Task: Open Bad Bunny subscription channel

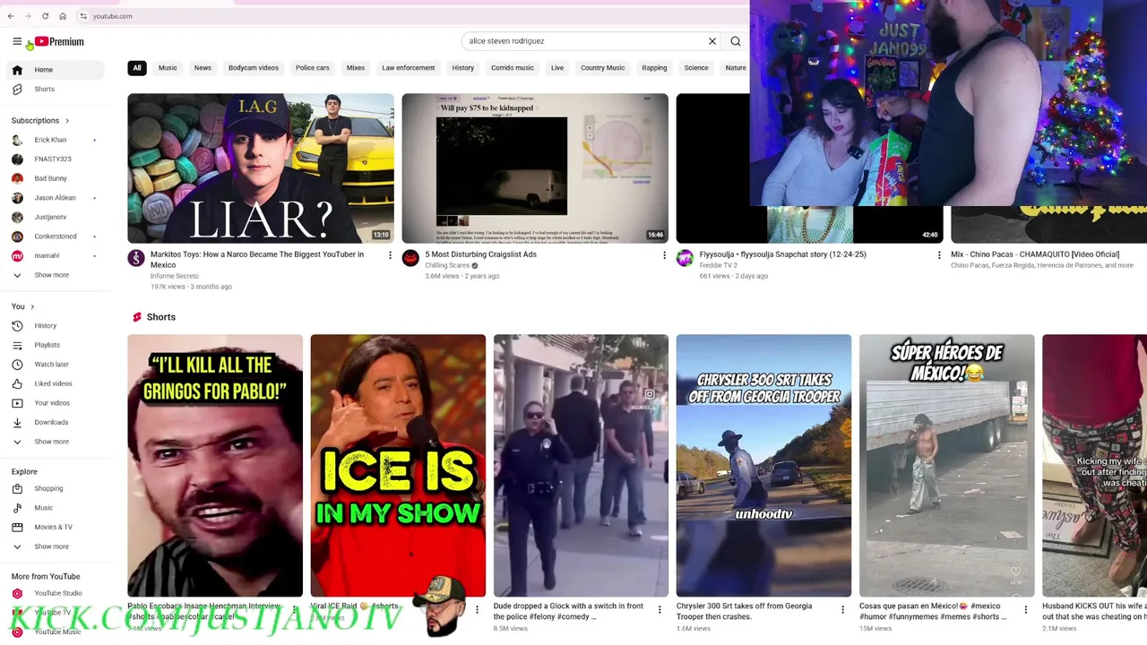Action: coord(54,178)
